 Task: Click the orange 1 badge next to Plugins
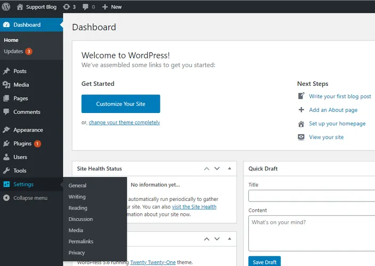coord(37,143)
